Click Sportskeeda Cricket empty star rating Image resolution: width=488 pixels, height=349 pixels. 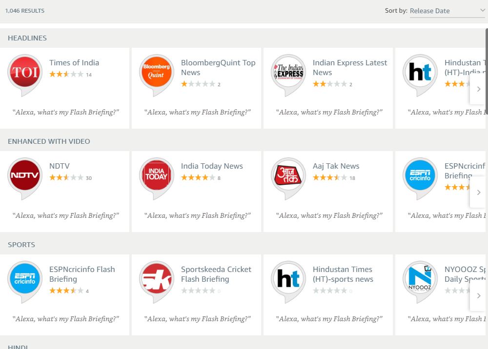pyautogui.click(x=198, y=291)
